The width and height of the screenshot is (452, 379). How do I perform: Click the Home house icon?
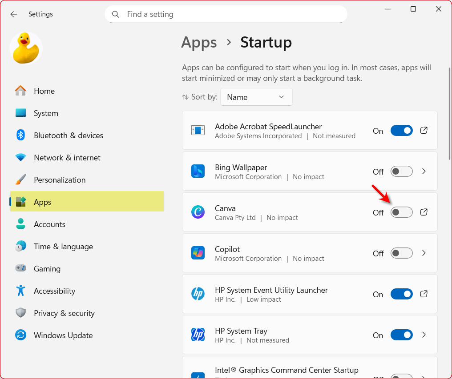click(20, 91)
